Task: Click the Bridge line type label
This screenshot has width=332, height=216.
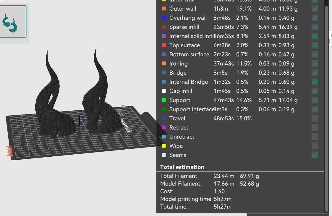Action: 178,73
